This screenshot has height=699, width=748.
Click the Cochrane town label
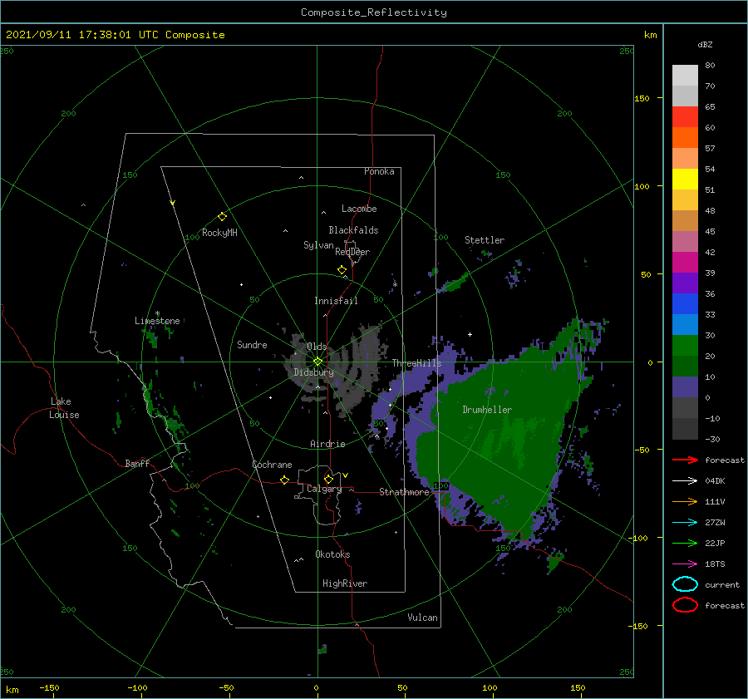click(x=272, y=465)
